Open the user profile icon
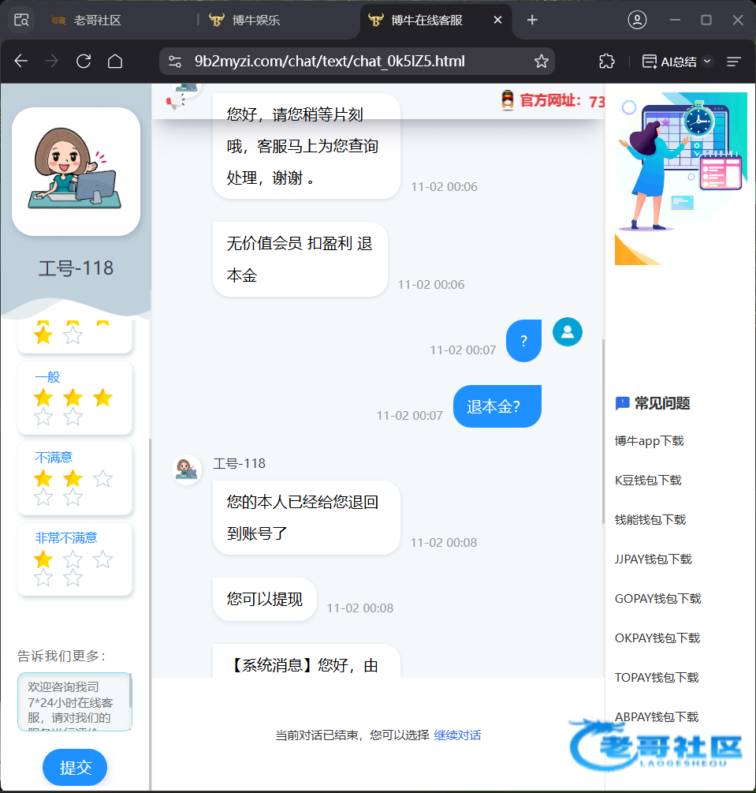756x793 pixels. 637,21
